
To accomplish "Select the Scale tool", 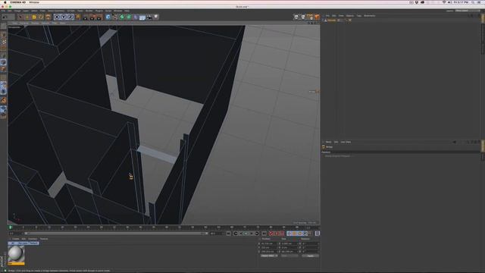I will tap(34, 17).
